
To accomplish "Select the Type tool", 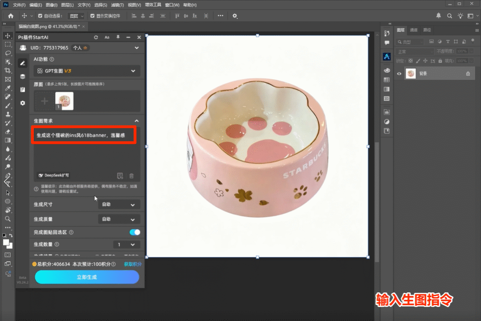I will tap(8, 184).
